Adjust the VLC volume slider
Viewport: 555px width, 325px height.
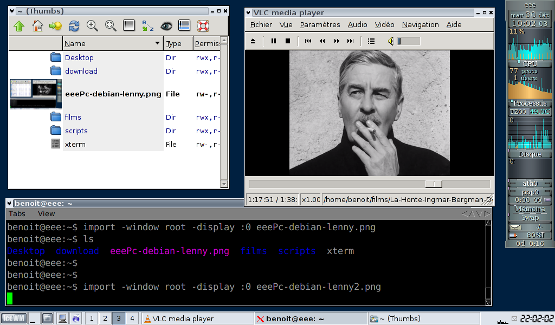point(409,41)
